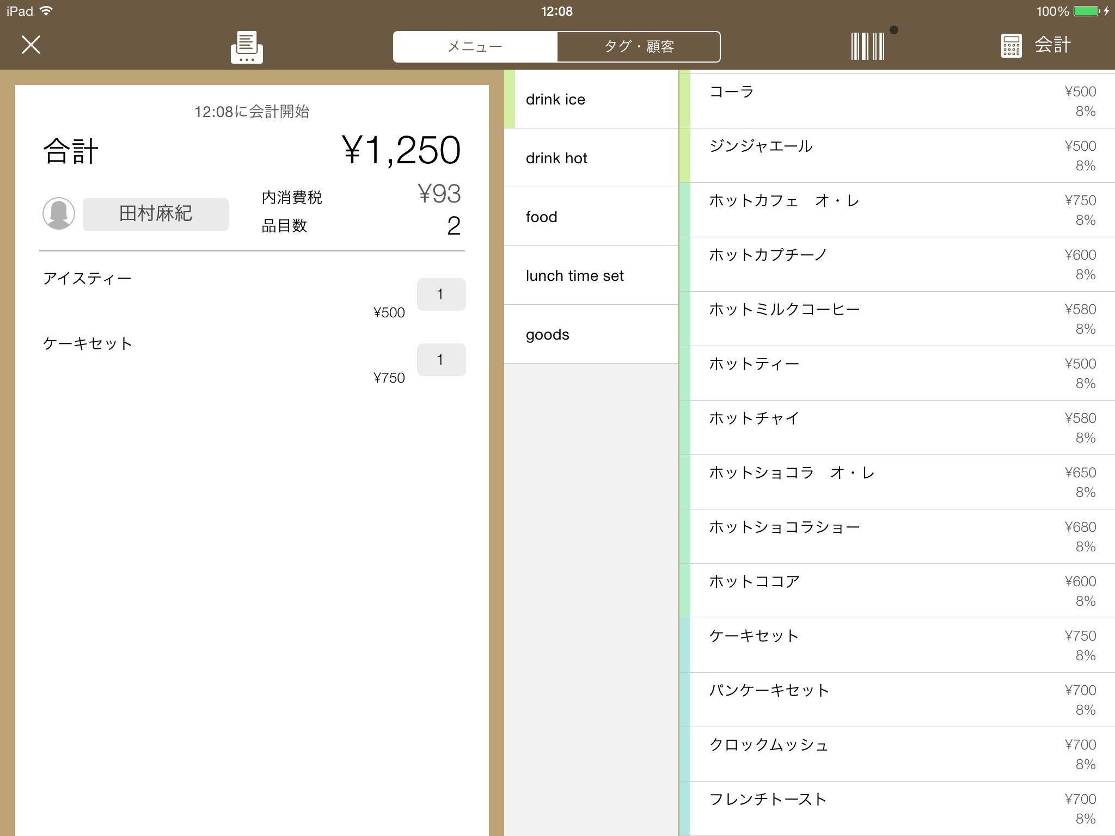
Task: Select the drink ice category
Action: [591, 99]
